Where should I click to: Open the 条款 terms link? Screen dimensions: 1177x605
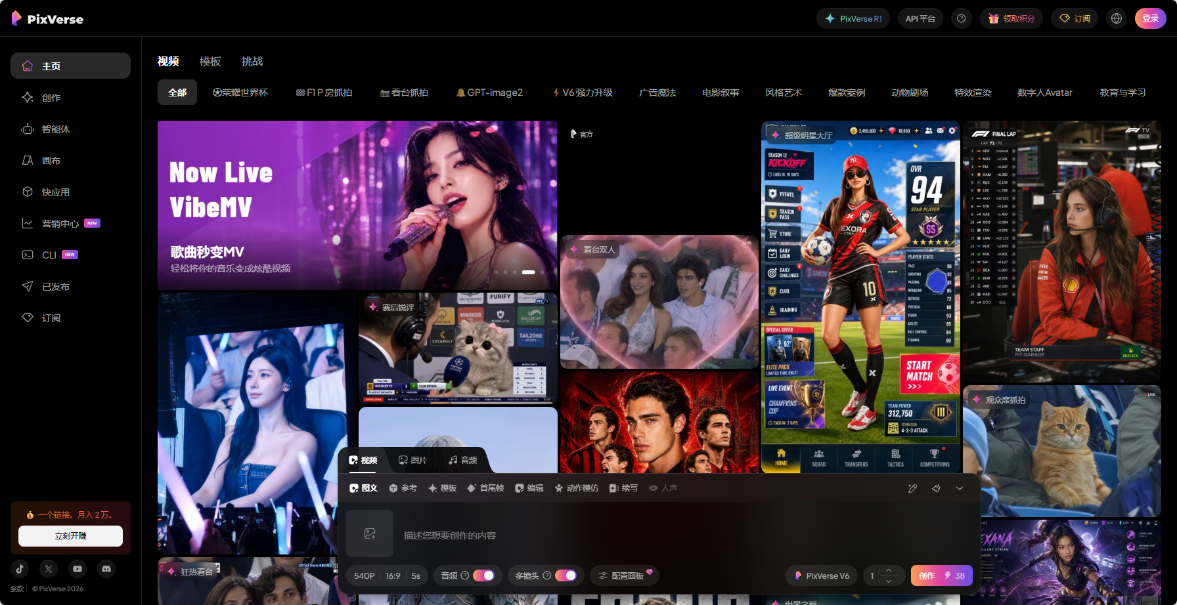click(17, 589)
